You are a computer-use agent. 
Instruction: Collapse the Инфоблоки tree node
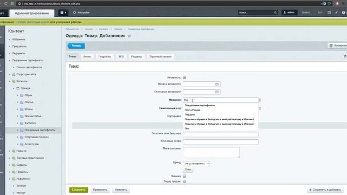pos(9,179)
